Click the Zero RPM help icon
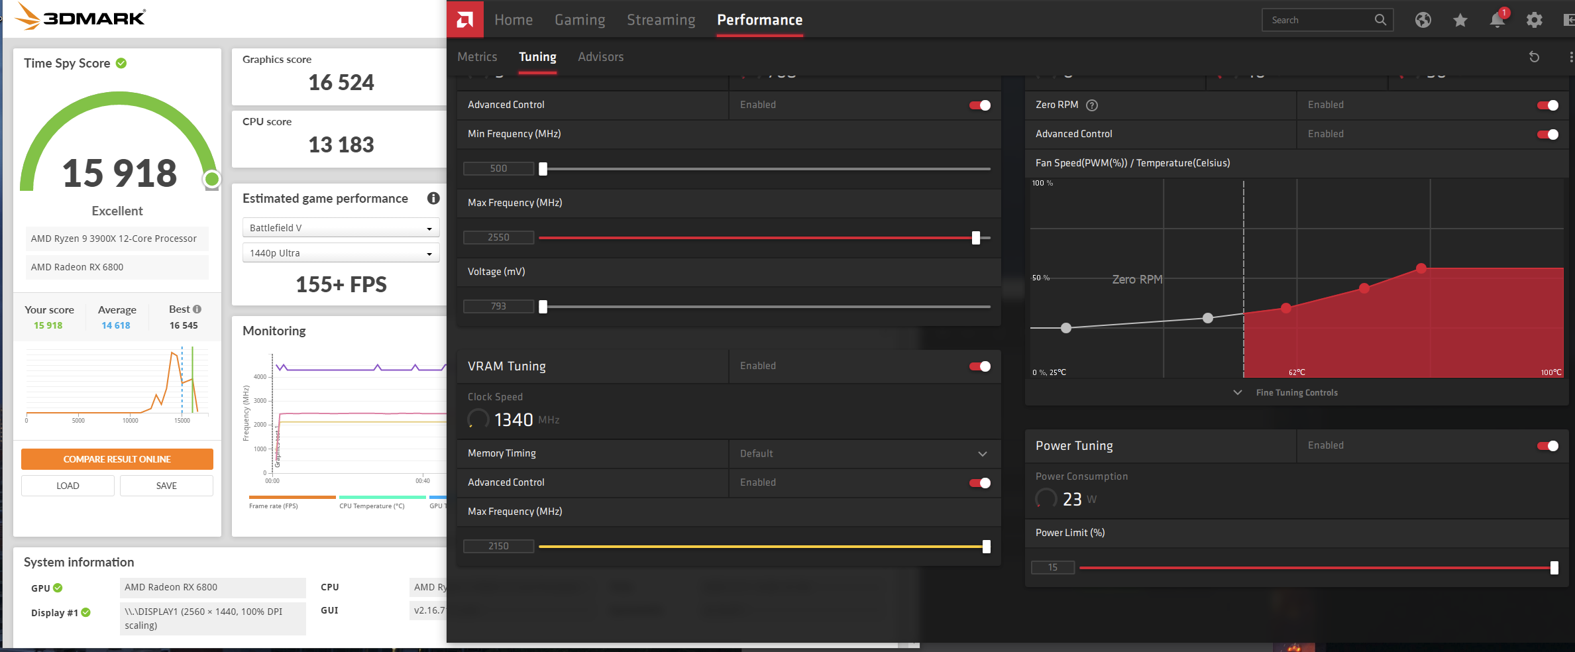 [x=1092, y=105]
